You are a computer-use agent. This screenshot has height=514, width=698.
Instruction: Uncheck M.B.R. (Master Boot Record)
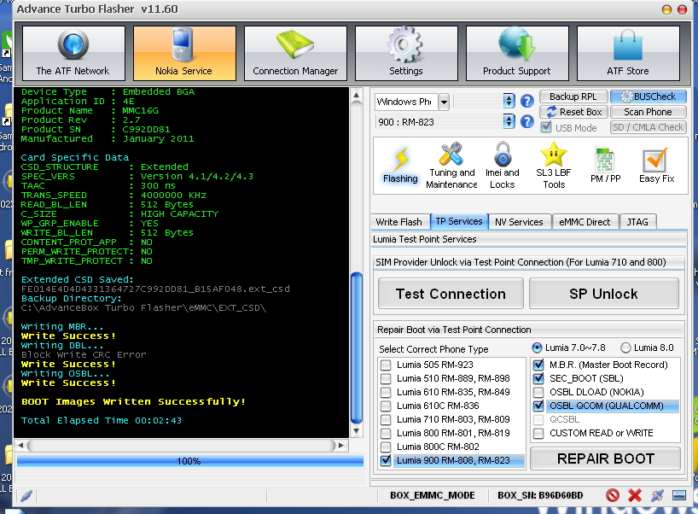coord(538,365)
